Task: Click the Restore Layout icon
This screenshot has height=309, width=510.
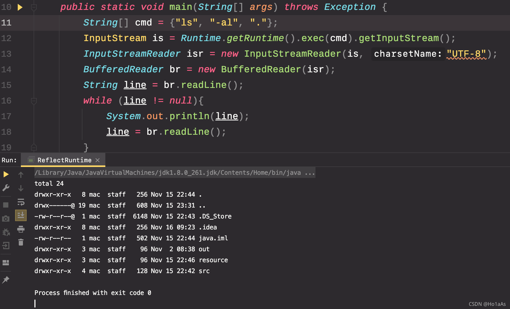Action: pyautogui.click(x=6, y=263)
